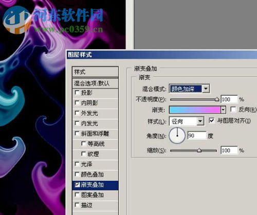
Task: Check the 斜面和浮雕 checkbox
Action: (x=77, y=134)
